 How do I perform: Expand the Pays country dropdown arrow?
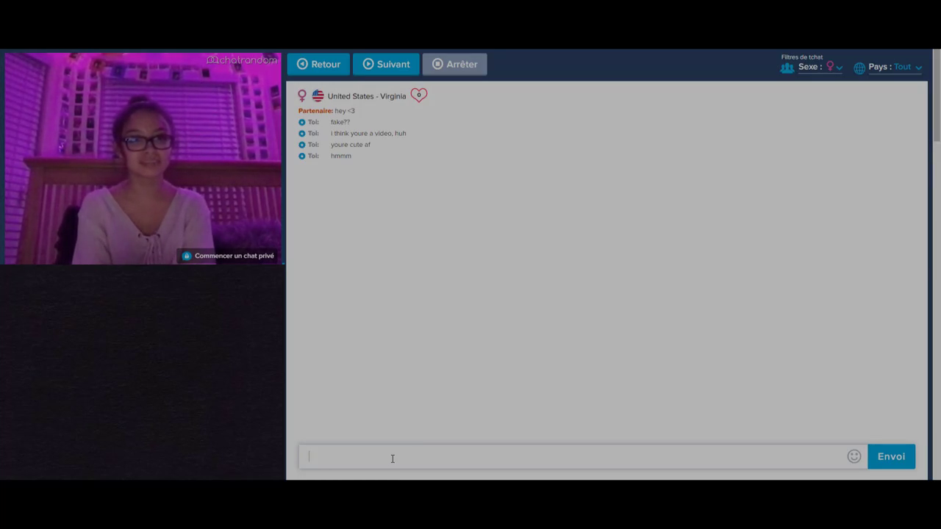point(918,68)
